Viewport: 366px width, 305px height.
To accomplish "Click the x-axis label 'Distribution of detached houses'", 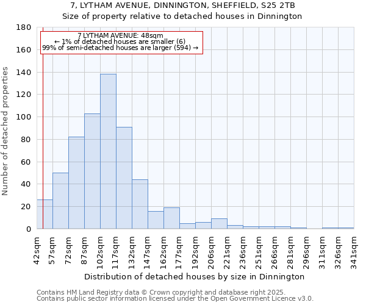I will pos(195,276).
